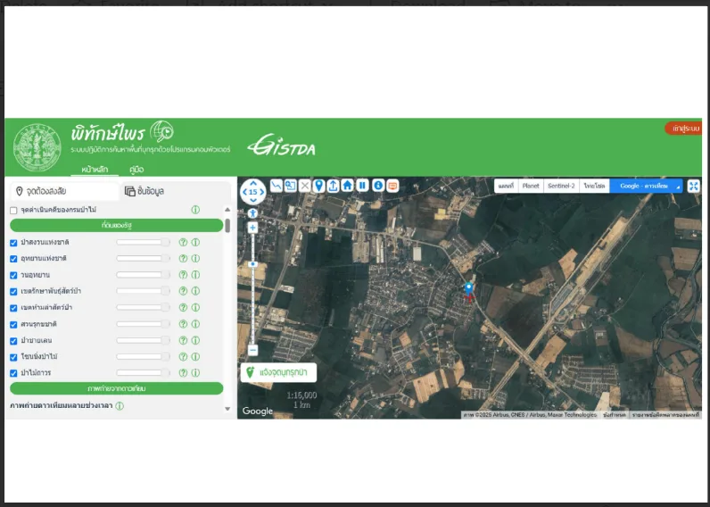Click the home view icon on map
The height and width of the screenshot is (507, 710).
[x=347, y=186]
